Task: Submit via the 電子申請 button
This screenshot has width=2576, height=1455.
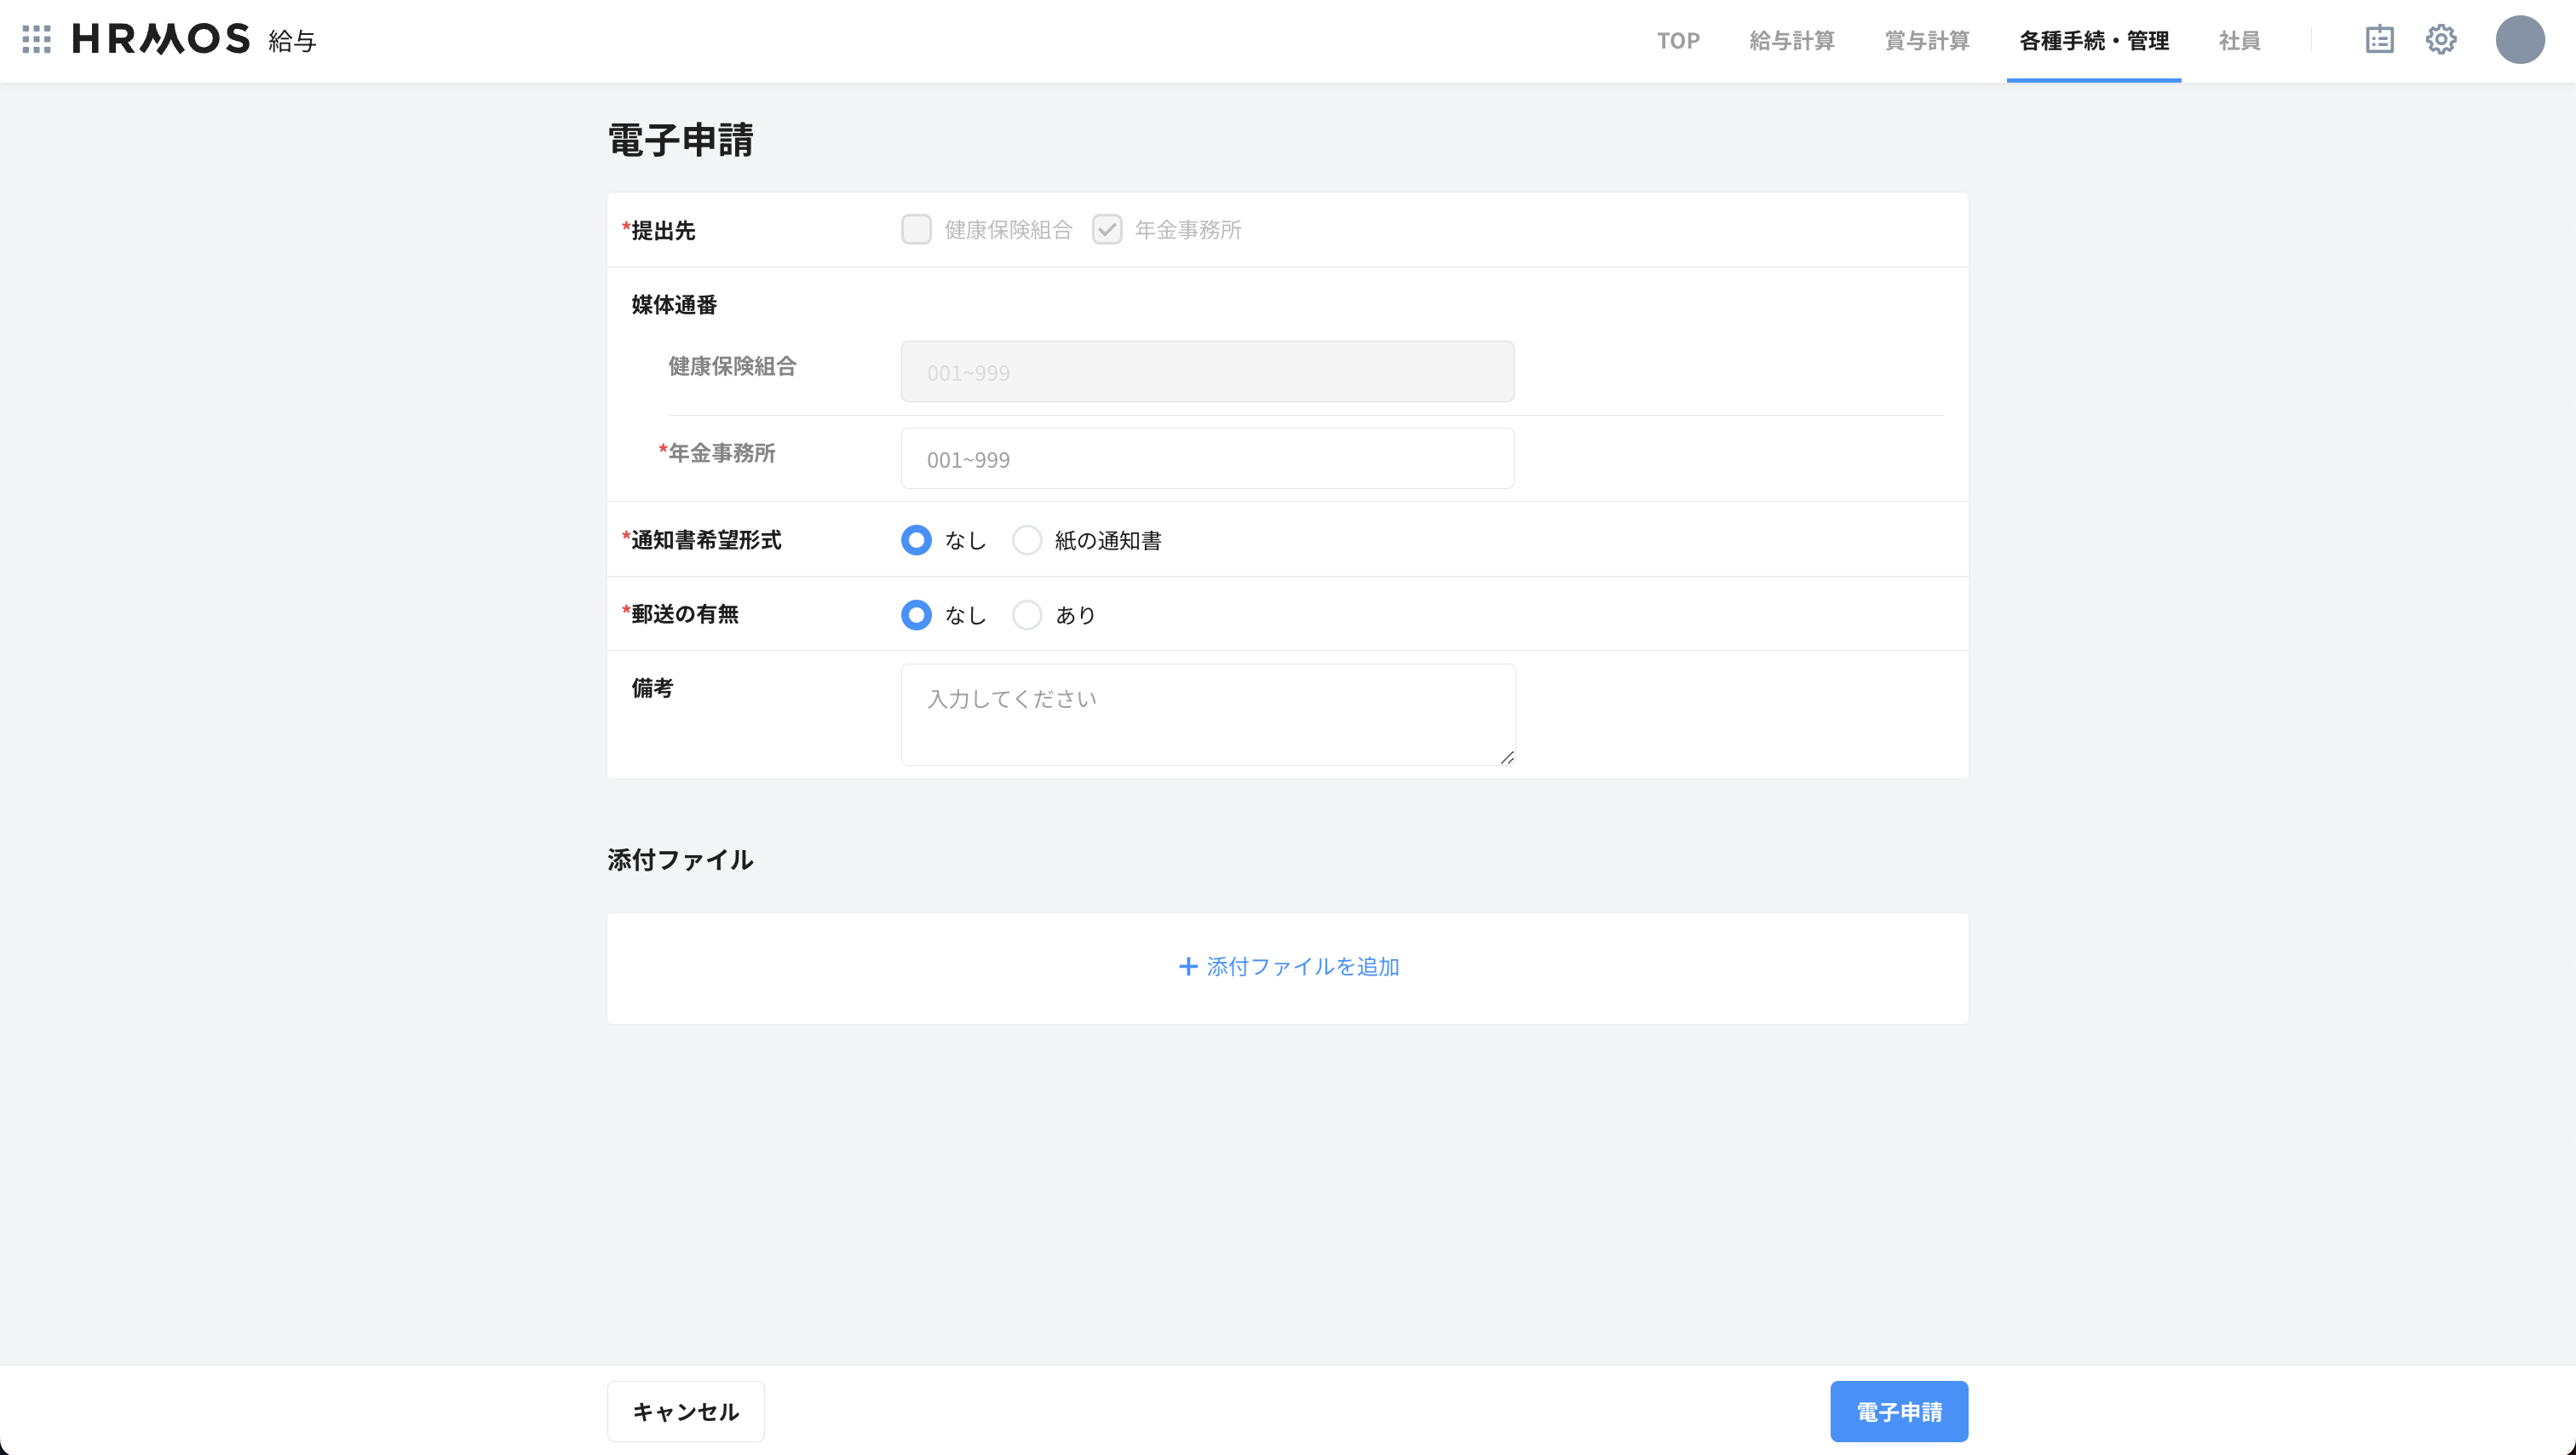Action: coord(1899,1411)
